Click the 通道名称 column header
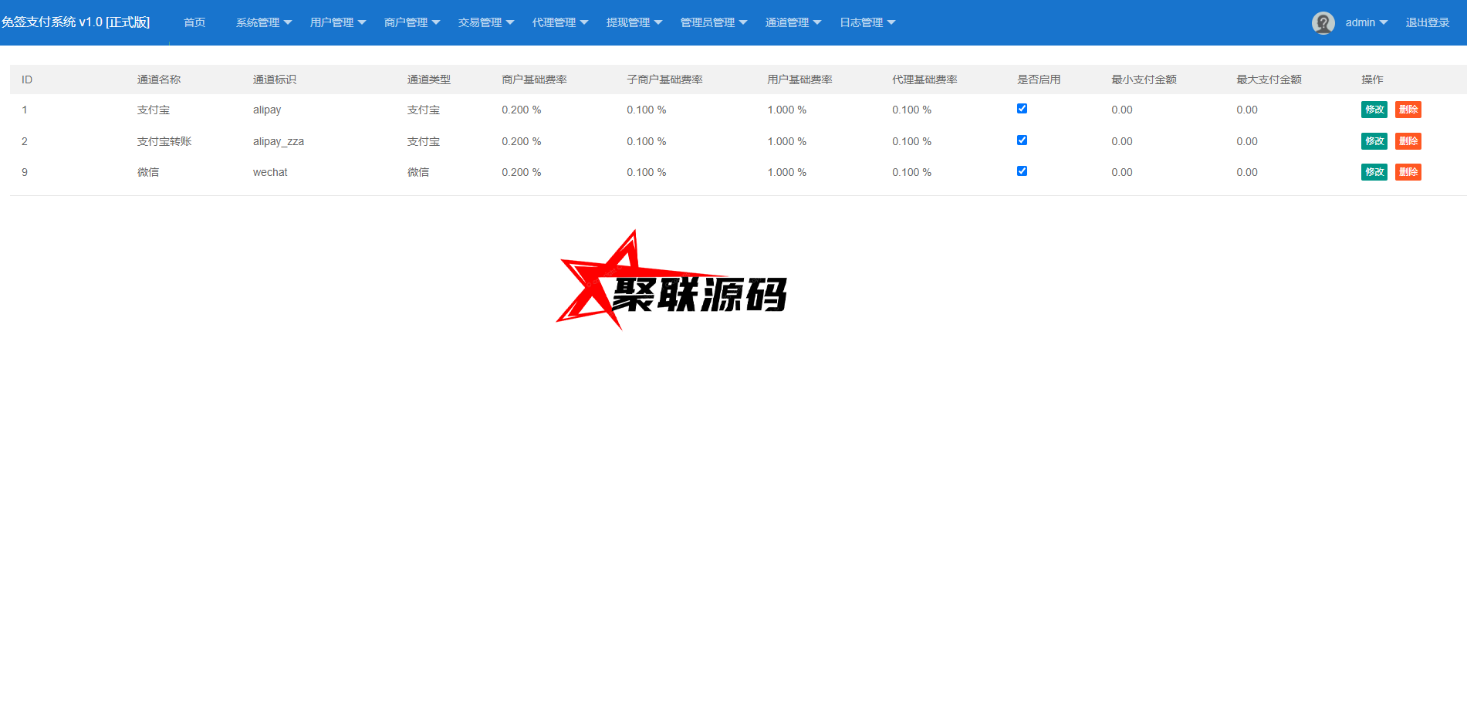Screen dimensions: 1467x720 (x=159, y=79)
